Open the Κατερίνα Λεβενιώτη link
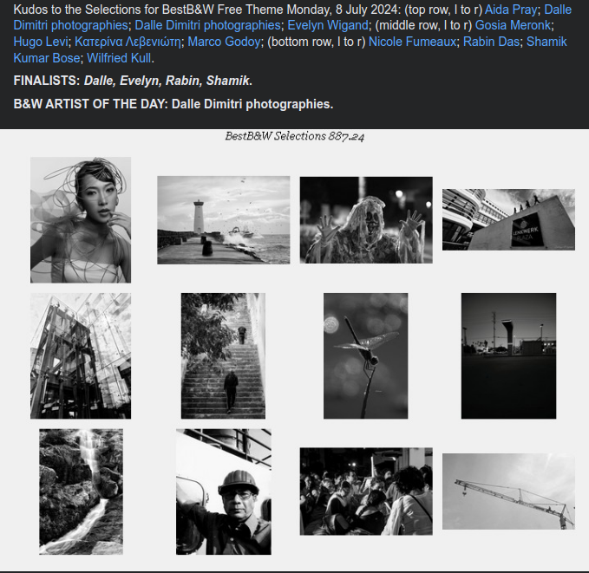Screen dimensions: 589x573 click(128, 42)
